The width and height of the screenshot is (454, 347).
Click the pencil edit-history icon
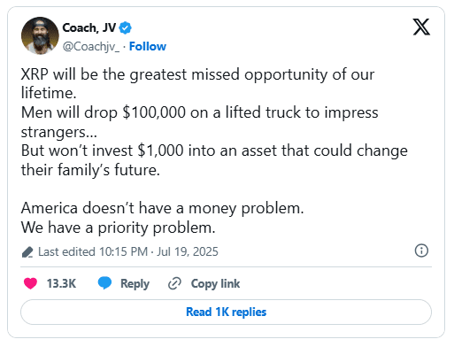[x=27, y=252]
